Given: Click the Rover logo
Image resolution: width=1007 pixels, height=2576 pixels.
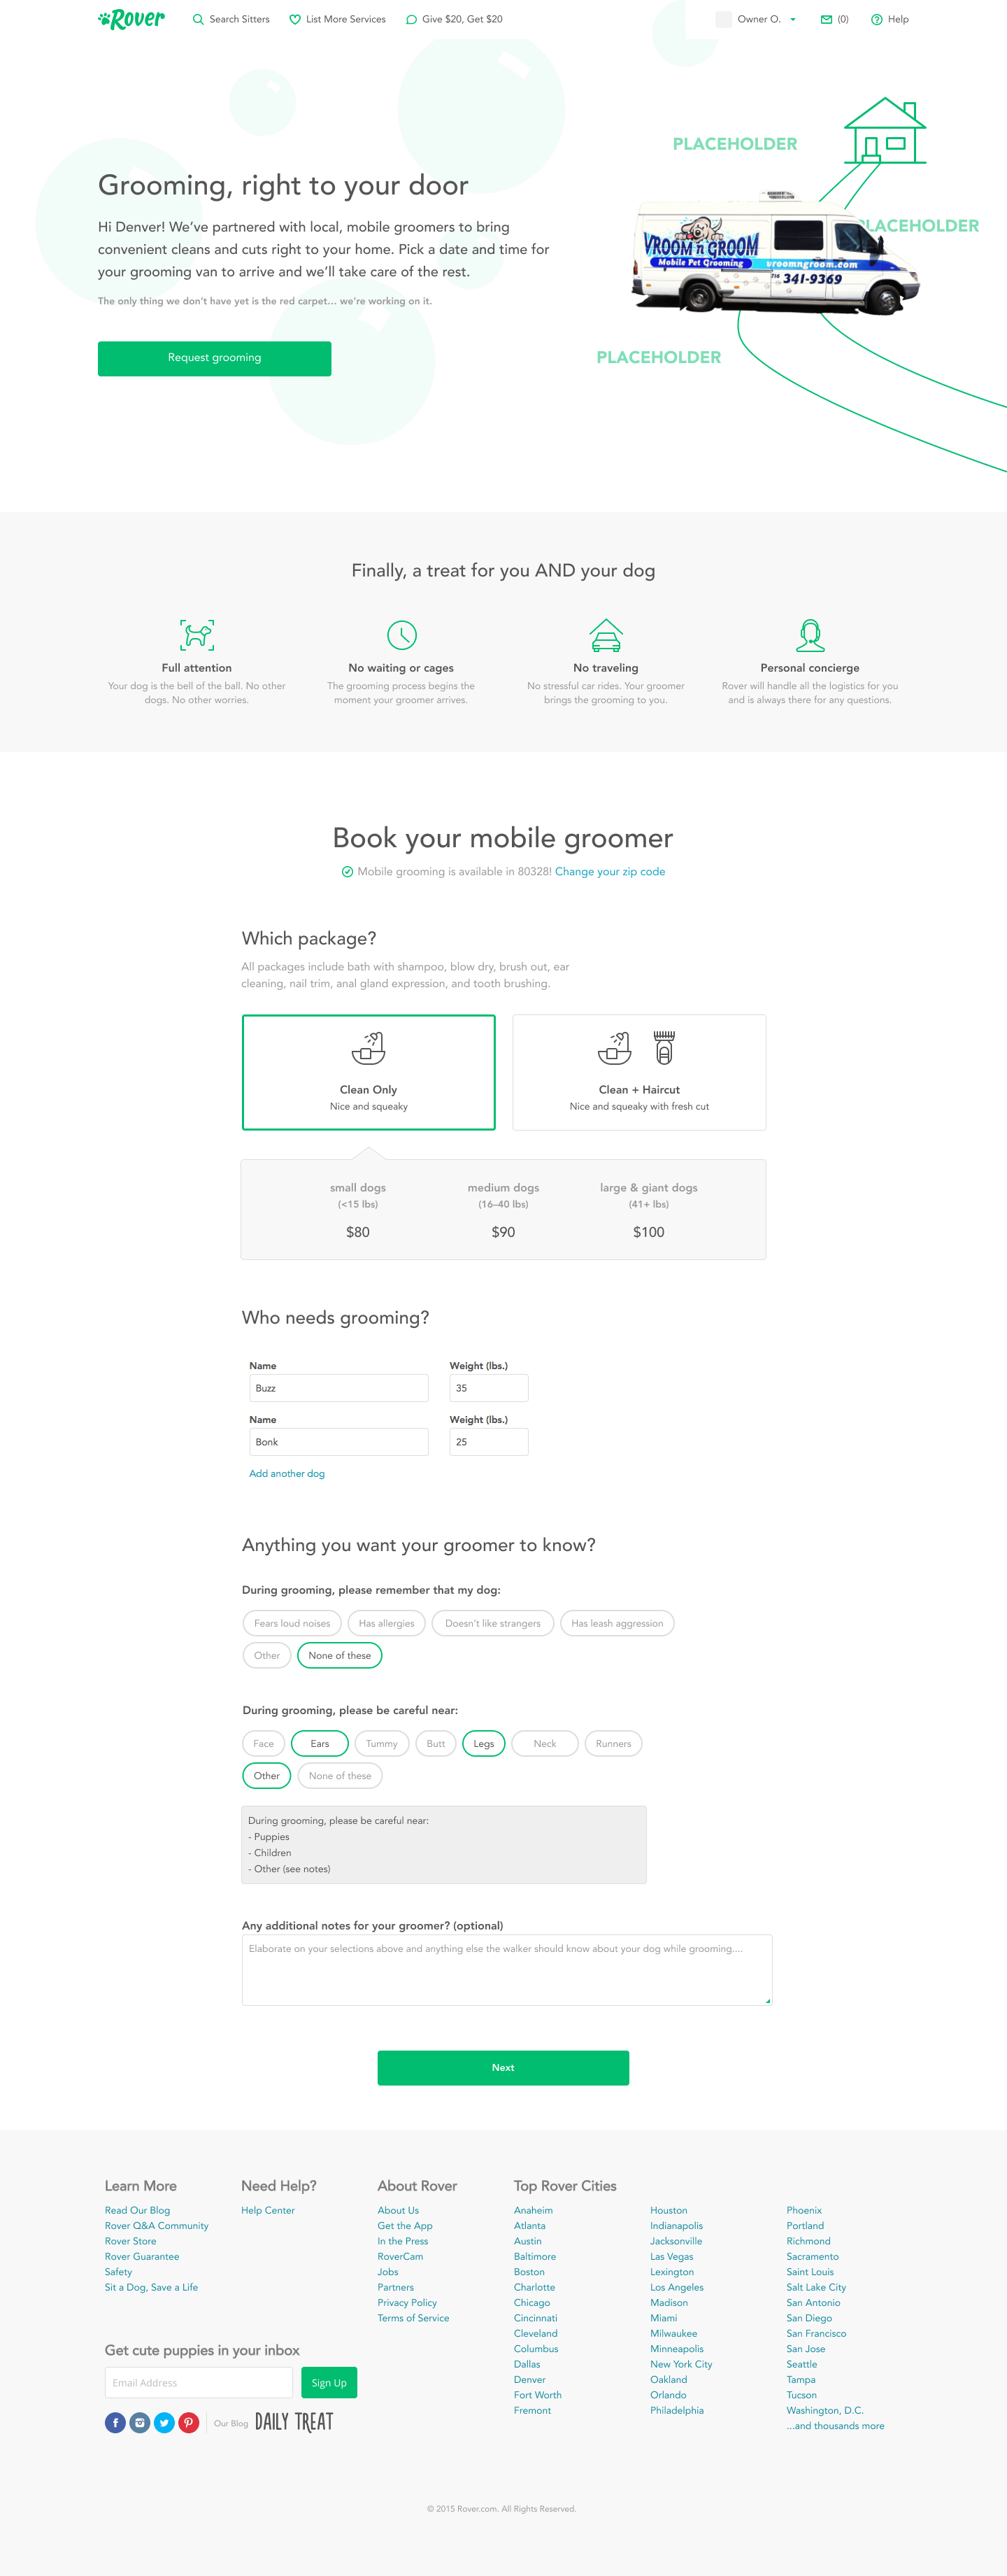Looking at the screenshot, I should tap(132, 19).
